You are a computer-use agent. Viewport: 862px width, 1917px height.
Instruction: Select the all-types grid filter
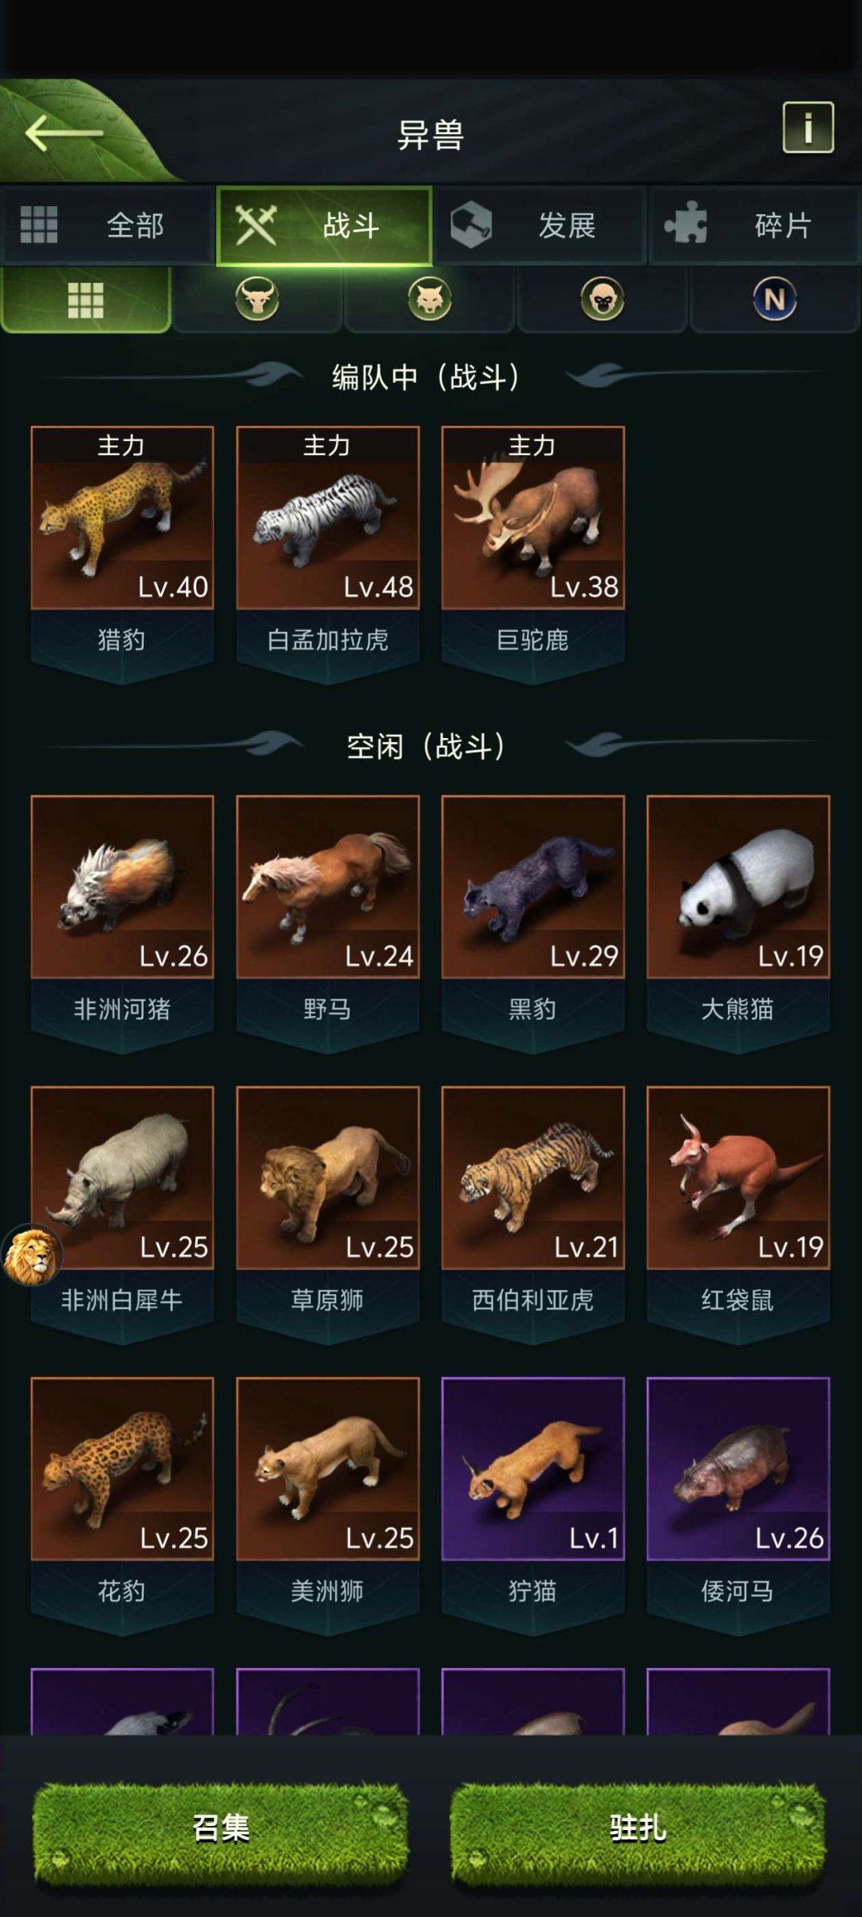85,300
